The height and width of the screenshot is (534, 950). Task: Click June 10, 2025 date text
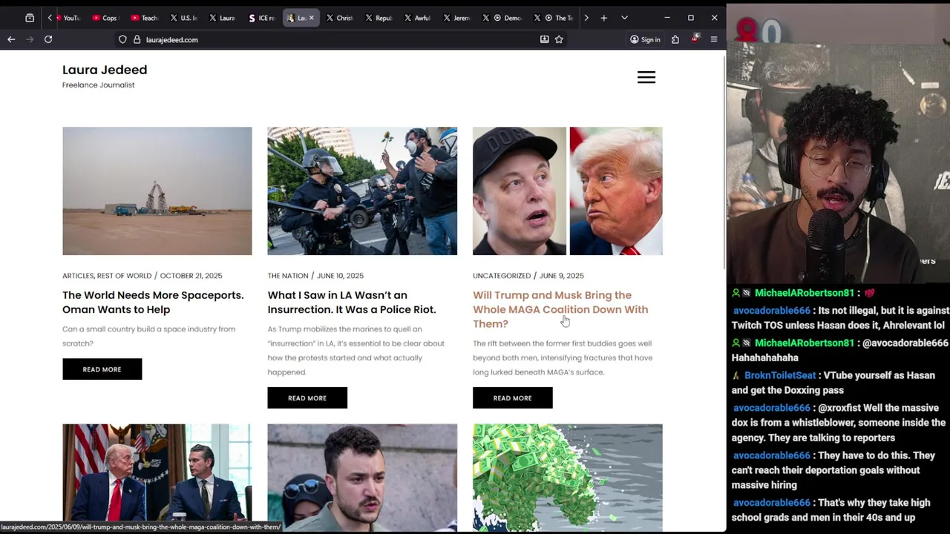click(x=340, y=276)
